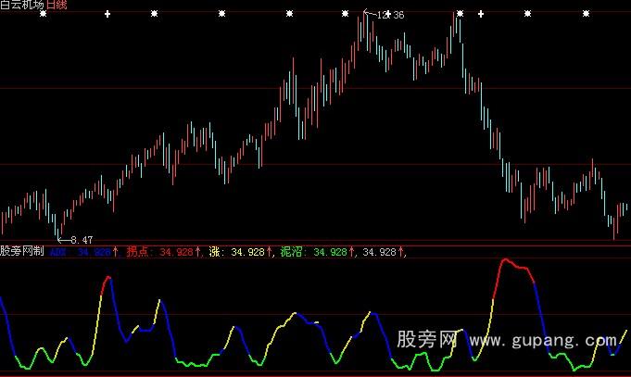The width and height of the screenshot is (631, 377).
Task: Select the red 日线 period label
Action: (x=57, y=5)
